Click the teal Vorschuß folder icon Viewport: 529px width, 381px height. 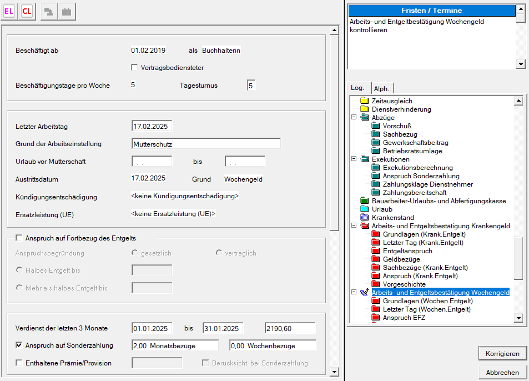pos(376,126)
